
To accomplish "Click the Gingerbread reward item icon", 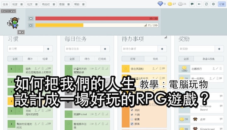I will click(195, 128).
